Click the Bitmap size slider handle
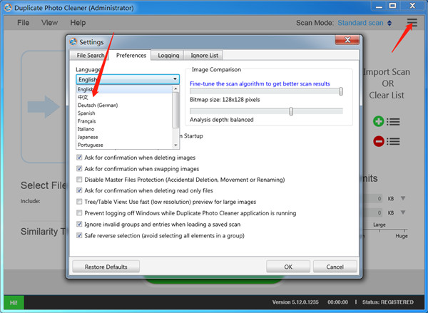 [341, 91]
